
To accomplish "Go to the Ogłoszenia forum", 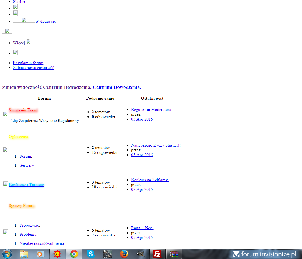I will pos(18,137).
